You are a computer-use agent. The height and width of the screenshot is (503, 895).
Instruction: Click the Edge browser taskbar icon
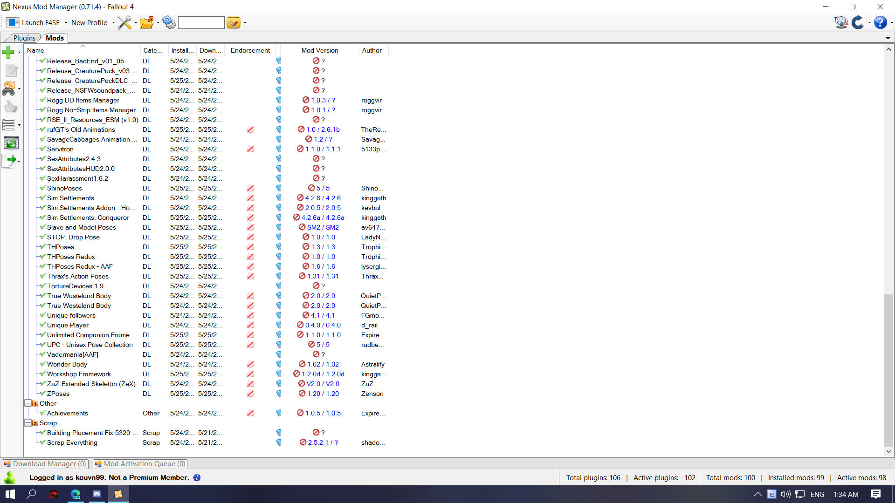(76, 494)
